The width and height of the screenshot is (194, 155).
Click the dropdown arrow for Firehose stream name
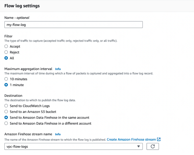[x=138, y=146]
